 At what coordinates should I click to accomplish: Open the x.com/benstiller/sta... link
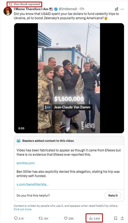point(33,185)
